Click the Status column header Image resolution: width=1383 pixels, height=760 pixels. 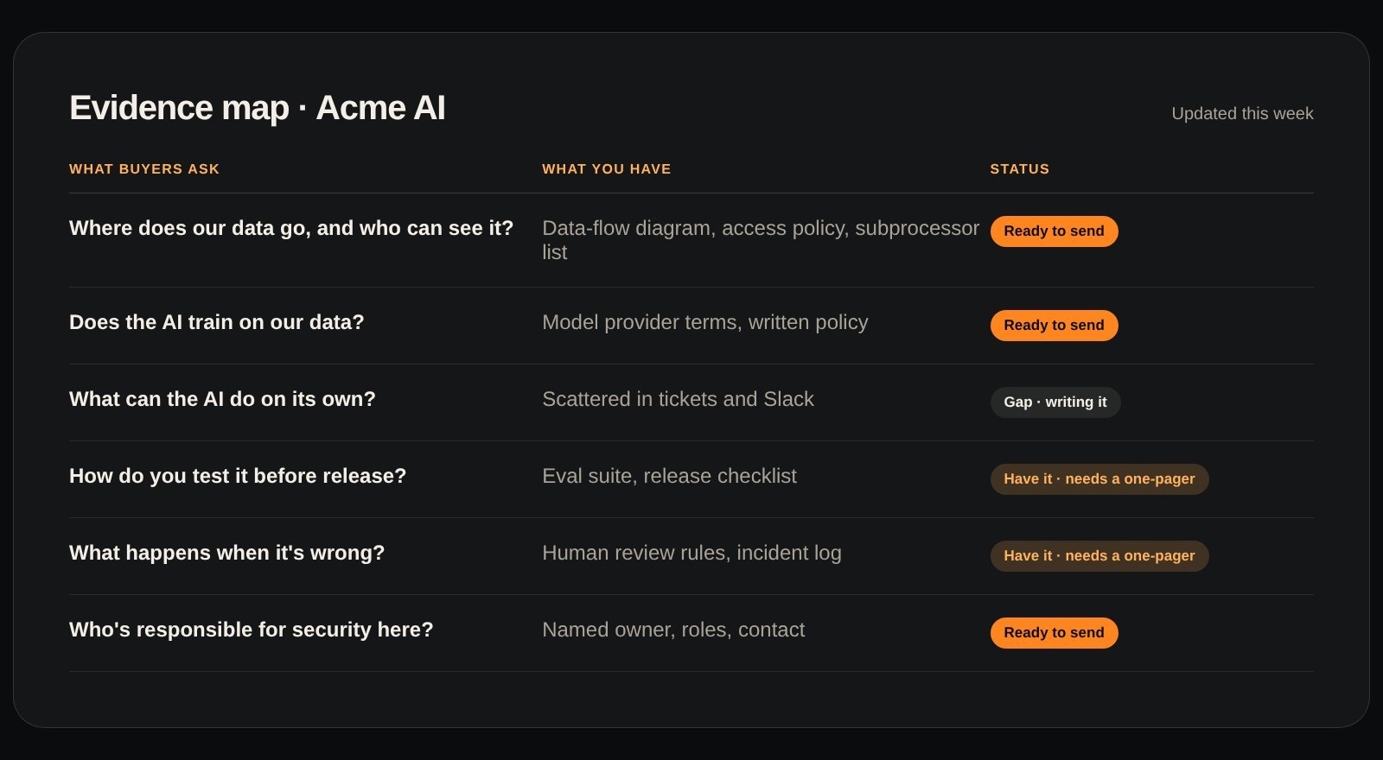point(1020,169)
